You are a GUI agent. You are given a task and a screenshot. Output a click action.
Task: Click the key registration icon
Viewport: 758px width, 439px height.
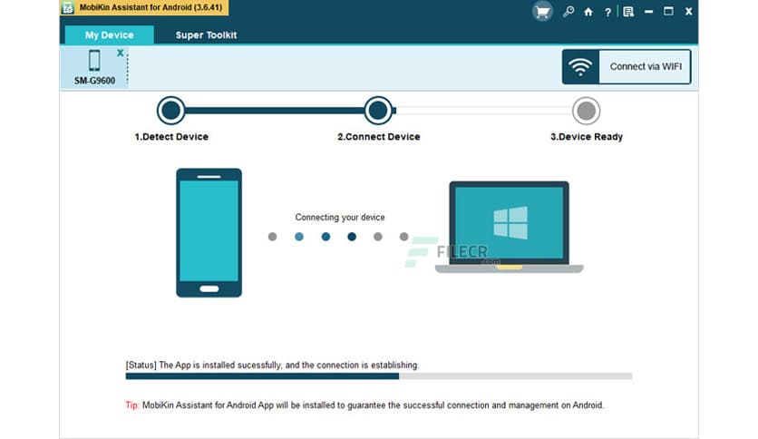(568, 12)
